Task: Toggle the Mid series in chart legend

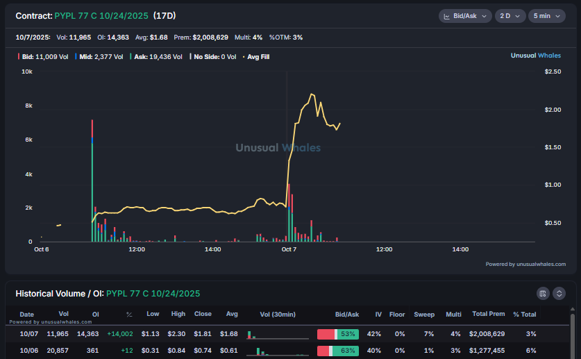Action: pyautogui.click(x=99, y=56)
